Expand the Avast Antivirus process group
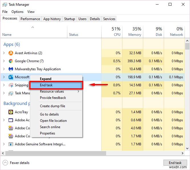190x170 pixels. [x=4, y=53]
